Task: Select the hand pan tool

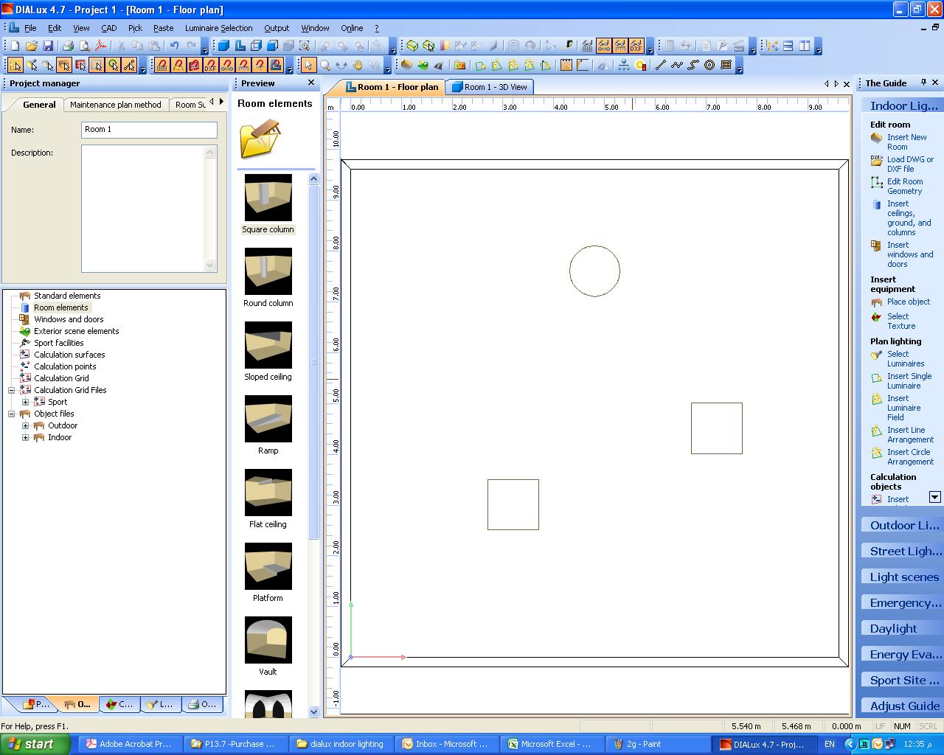Action: 357,65
